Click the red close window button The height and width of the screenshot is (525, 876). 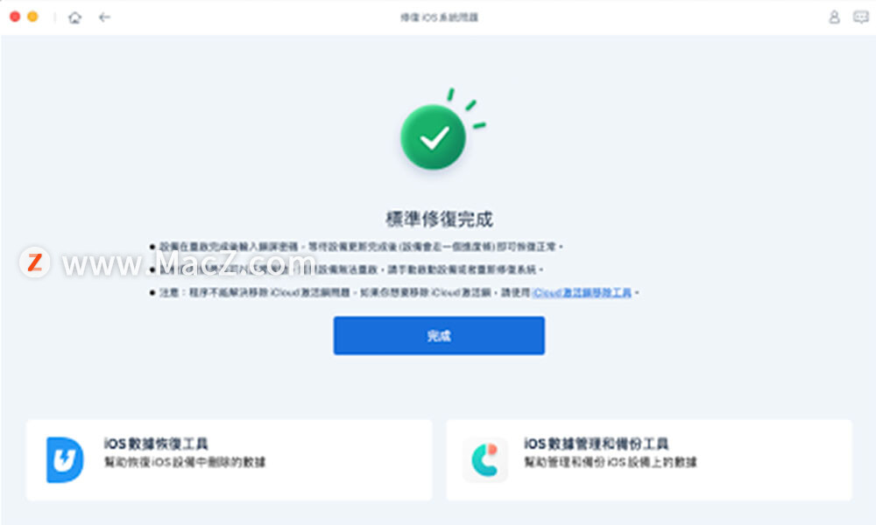tap(15, 17)
